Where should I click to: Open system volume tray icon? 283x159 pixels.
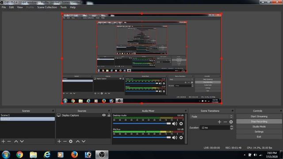coord(255,155)
